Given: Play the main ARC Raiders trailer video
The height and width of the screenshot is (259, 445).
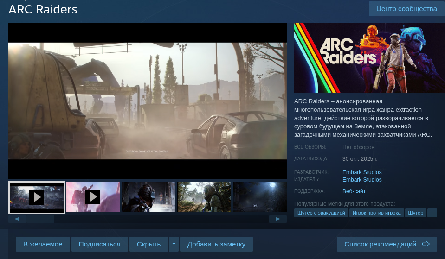Looking at the screenshot, I should coord(147,101).
